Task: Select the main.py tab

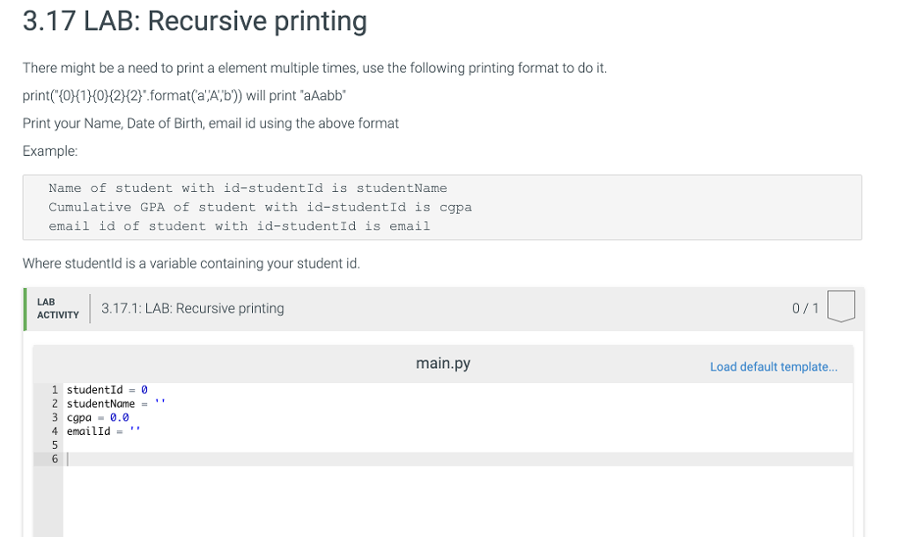Action: [x=443, y=362]
